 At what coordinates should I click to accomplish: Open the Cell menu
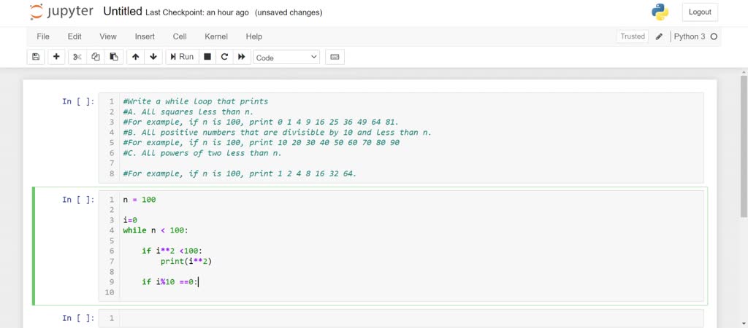(180, 36)
